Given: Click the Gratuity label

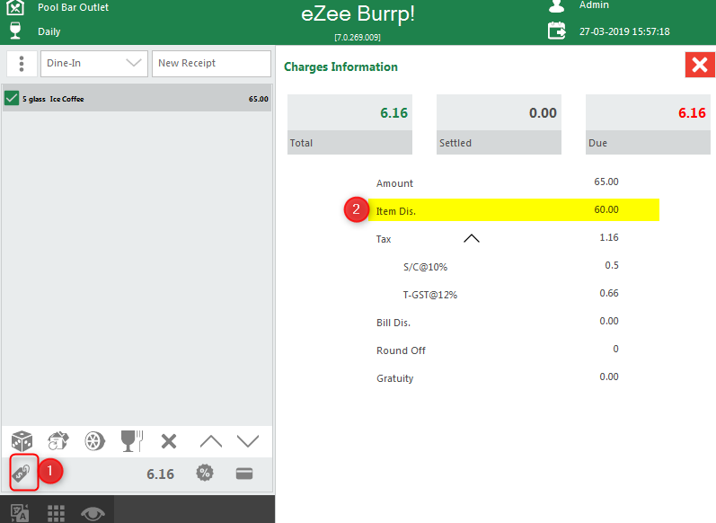Looking at the screenshot, I should coord(395,378).
